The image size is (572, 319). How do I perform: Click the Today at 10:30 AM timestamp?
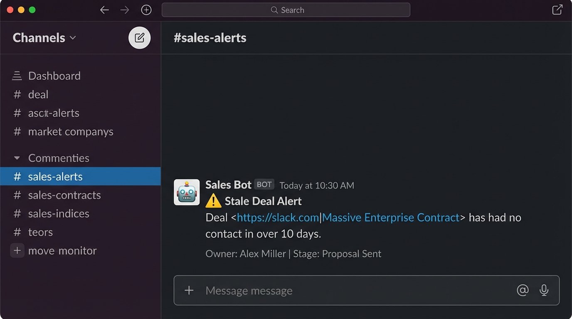click(x=316, y=185)
